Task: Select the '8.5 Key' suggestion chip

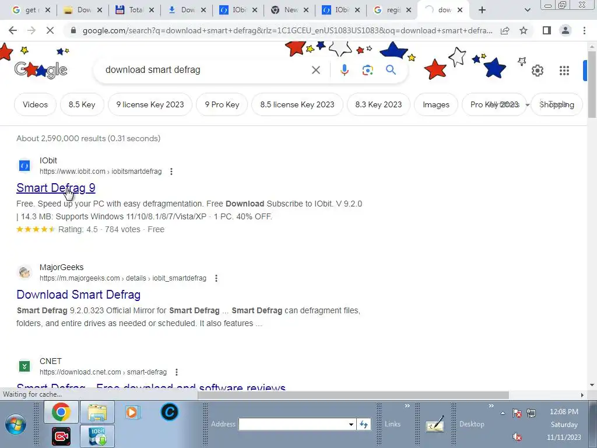Action: 82,104
